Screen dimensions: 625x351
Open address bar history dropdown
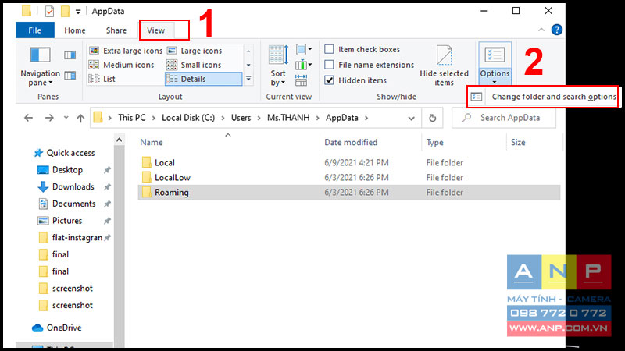click(411, 119)
